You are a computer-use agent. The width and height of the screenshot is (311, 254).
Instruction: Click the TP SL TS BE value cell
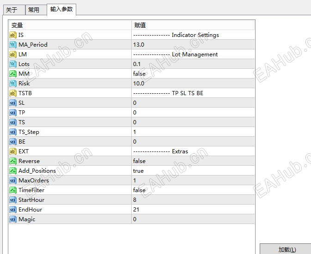pyautogui.click(x=193, y=93)
